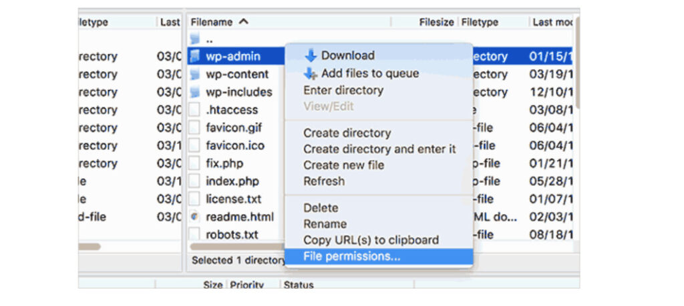The width and height of the screenshot is (684, 306).
Task: Click the 'Selected 1 directory' status text
Action: pyautogui.click(x=238, y=260)
